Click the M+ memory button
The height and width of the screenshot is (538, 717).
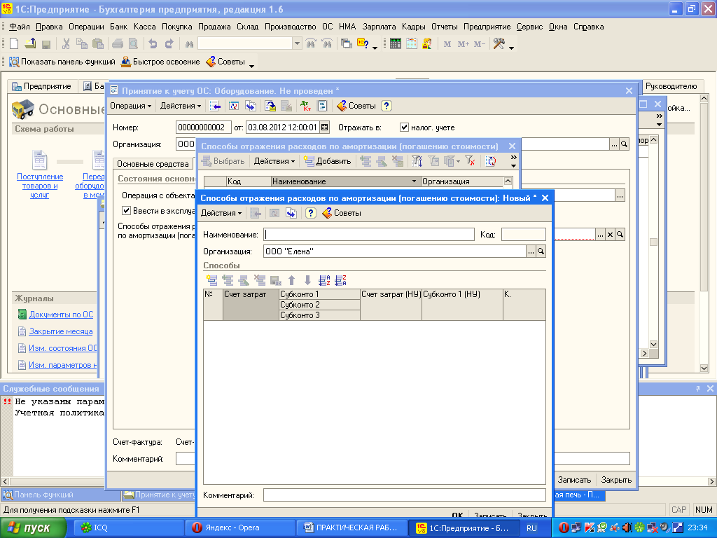464,44
